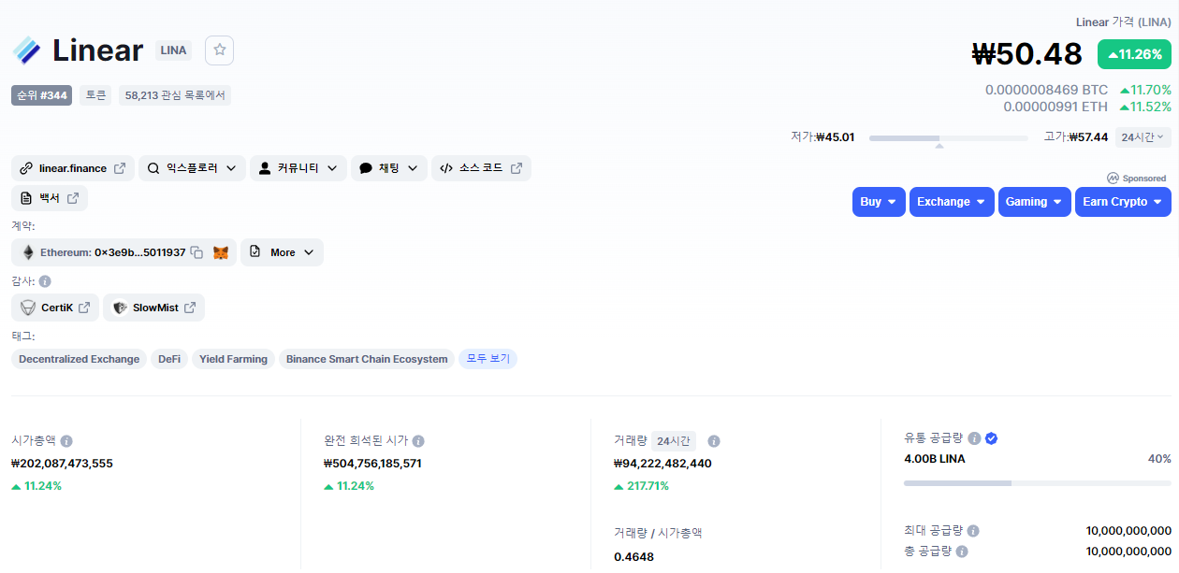The width and height of the screenshot is (1179, 573).
Task: Select the Binance Smart Chain Ecosystem tag
Action: 367,359
